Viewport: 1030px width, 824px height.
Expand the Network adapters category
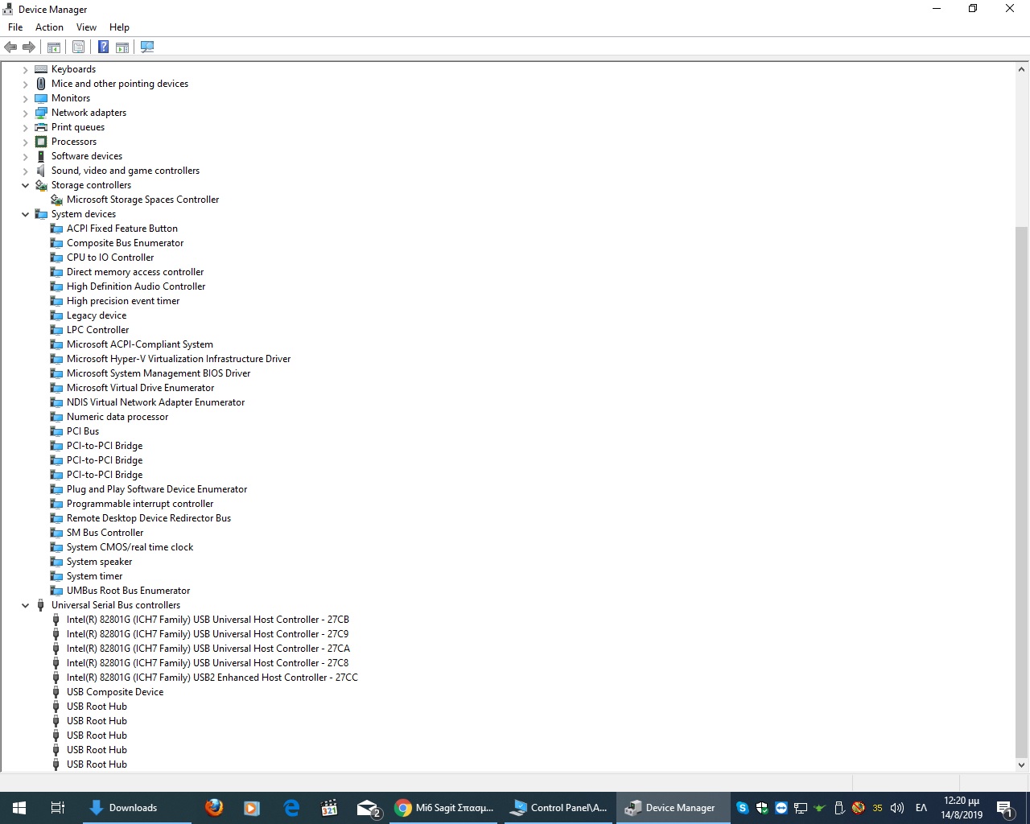[x=26, y=113]
